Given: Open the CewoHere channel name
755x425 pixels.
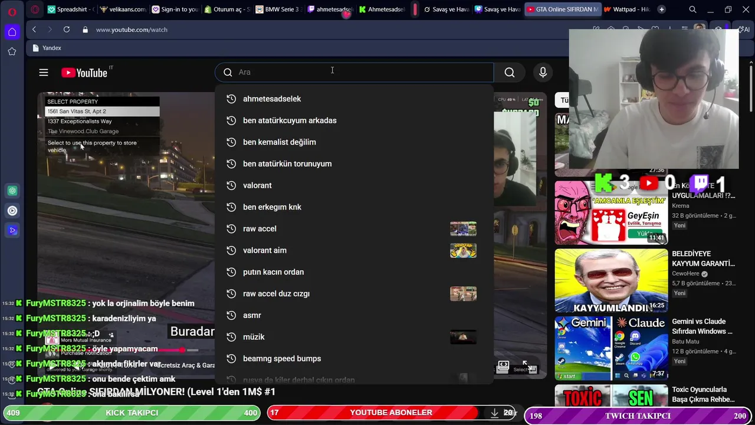Looking at the screenshot, I should [685, 273].
